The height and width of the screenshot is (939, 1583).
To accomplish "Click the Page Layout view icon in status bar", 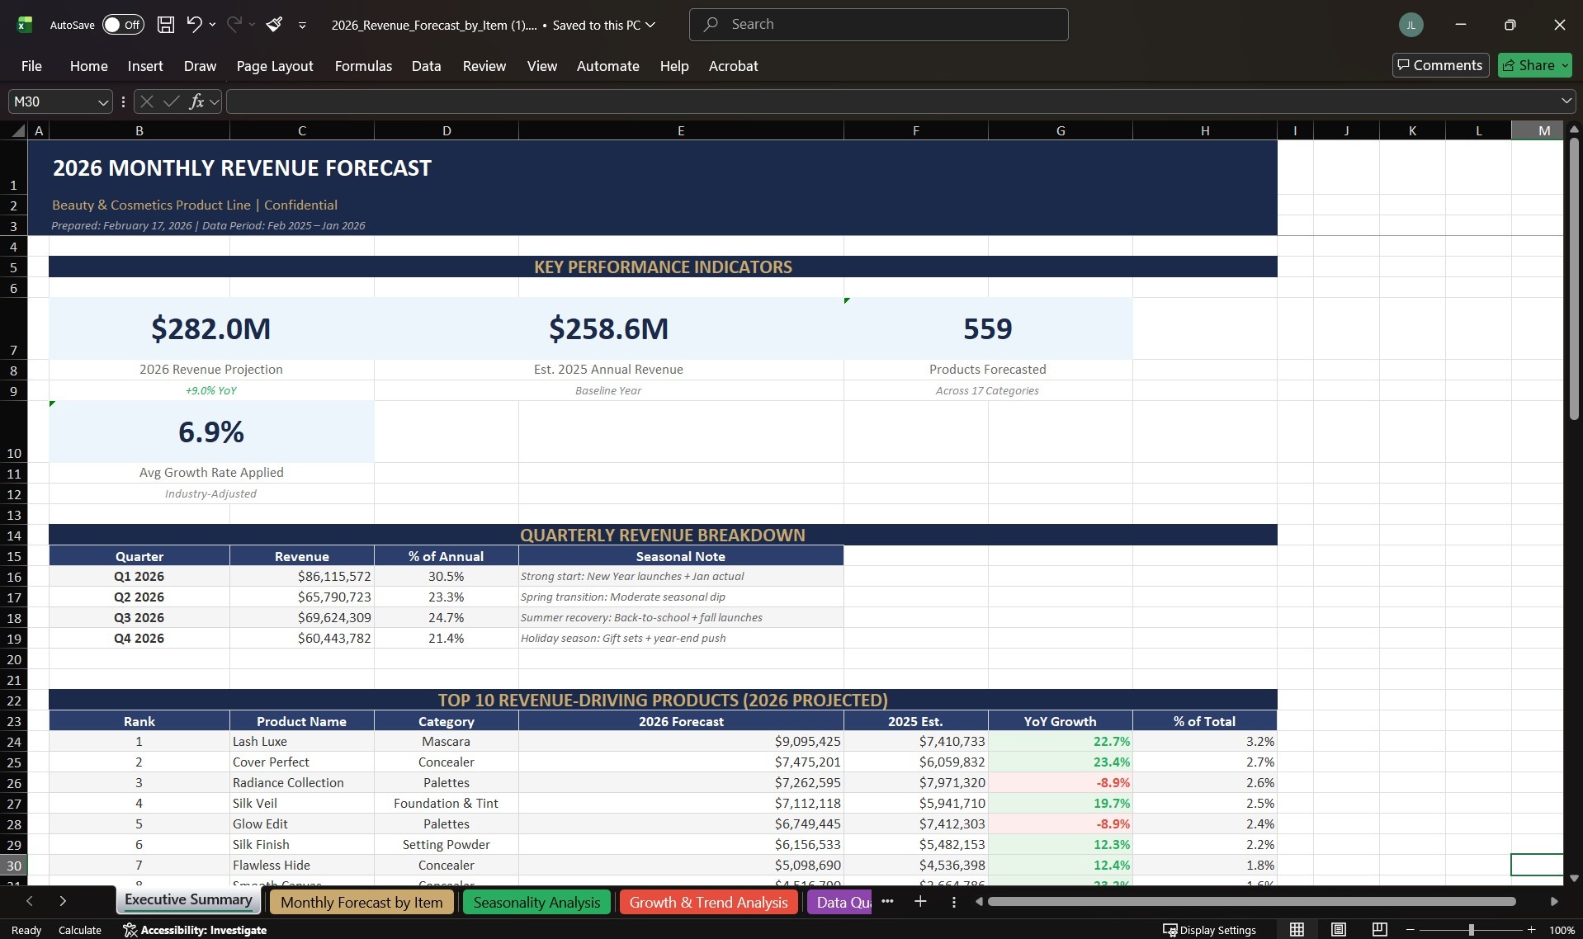I will pyautogui.click(x=1338, y=929).
